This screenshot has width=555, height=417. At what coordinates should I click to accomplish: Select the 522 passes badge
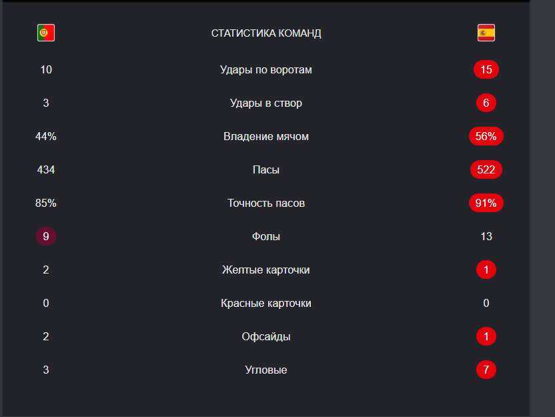486,169
